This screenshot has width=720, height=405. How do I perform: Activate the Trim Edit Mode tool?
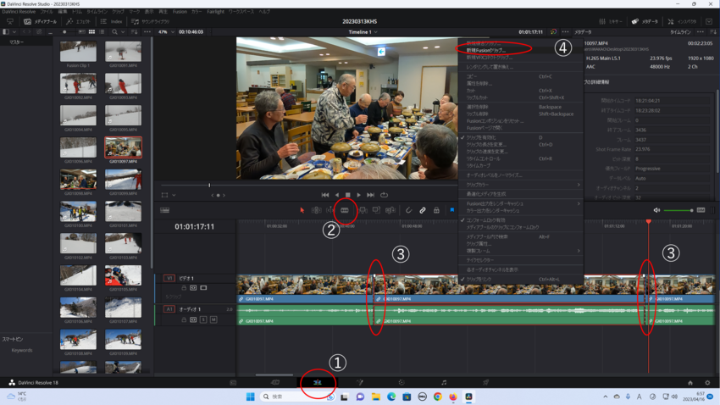317,210
